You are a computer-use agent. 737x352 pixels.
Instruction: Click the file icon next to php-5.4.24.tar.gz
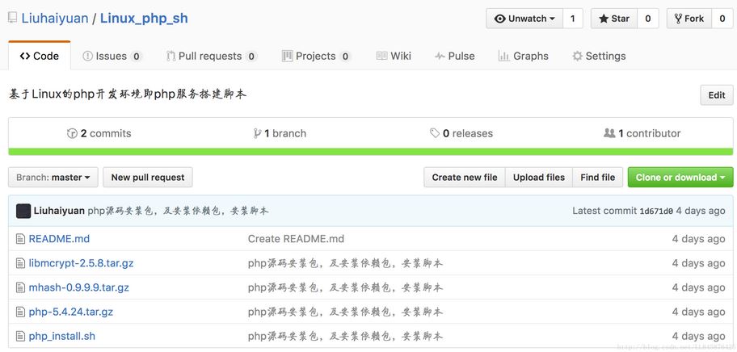(x=20, y=312)
